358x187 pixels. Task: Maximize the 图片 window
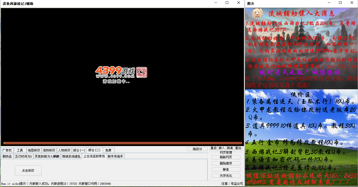point(340,3)
